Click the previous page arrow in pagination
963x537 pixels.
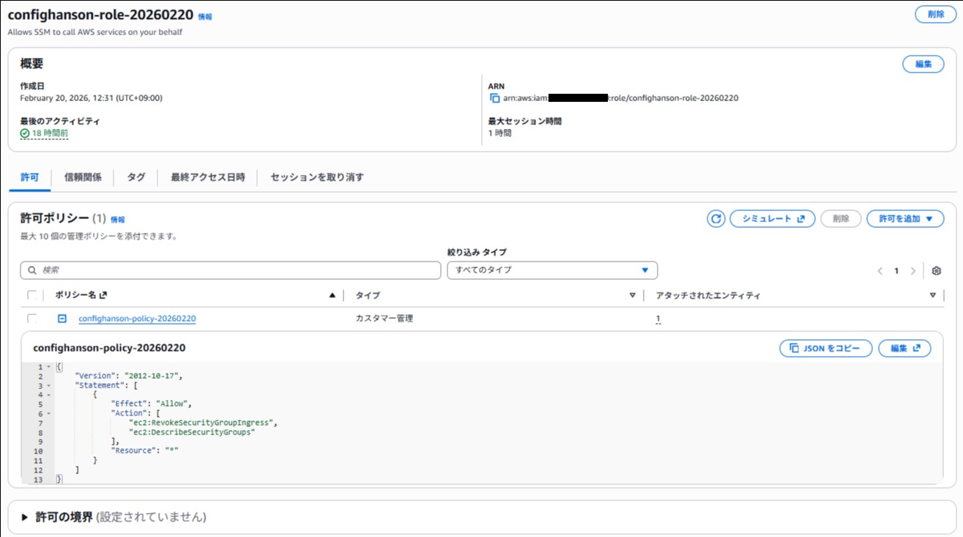pyautogui.click(x=880, y=271)
